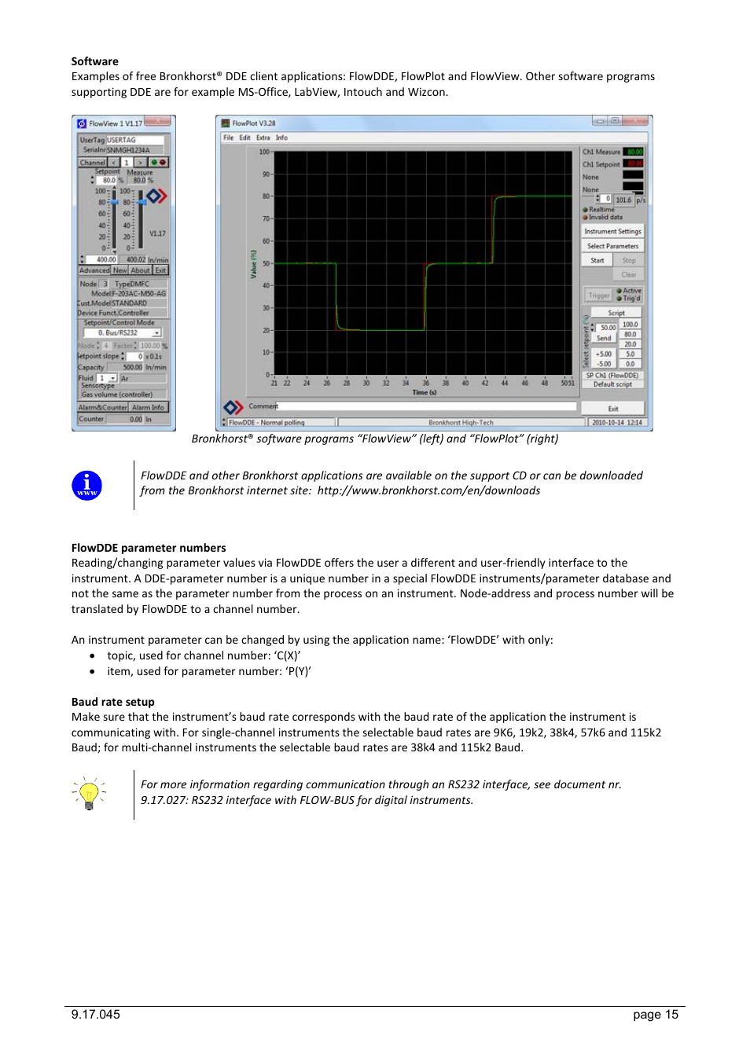Click the Exit button in FlowPlot
Image resolution: width=750 pixels, height=1061 pixels.
coord(613,409)
